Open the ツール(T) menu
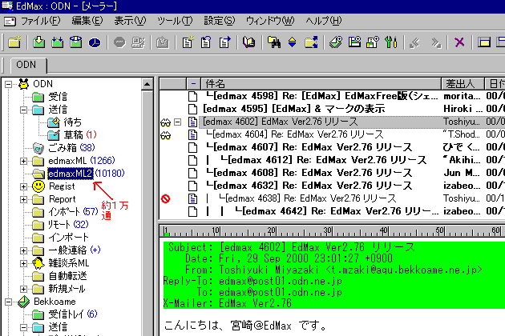Viewport: 505px width, 336px height. pyautogui.click(x=175, y=22)
